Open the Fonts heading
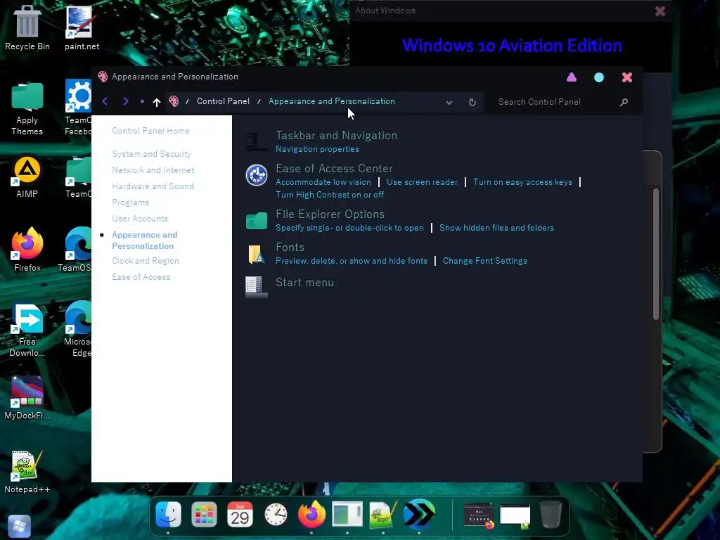This screenshot has width=720, height=540. pos(290,247)
